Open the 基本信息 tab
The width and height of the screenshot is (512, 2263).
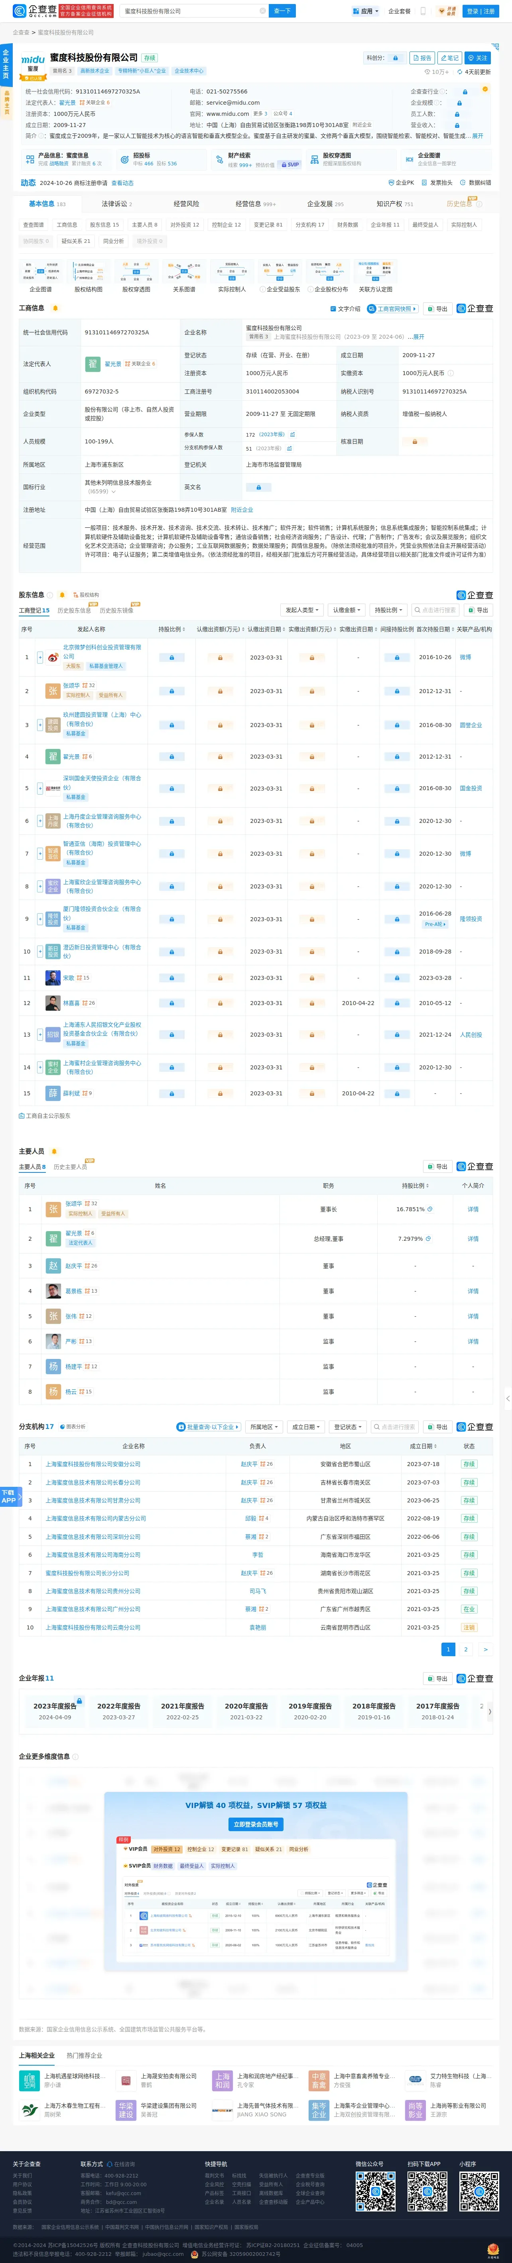47,204
